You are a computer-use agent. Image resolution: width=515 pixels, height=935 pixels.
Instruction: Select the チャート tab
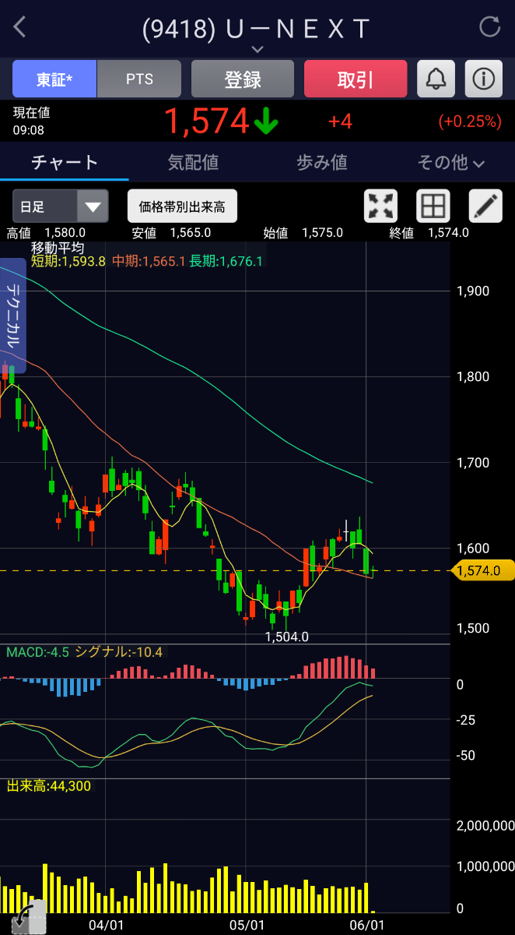[65, 162]
